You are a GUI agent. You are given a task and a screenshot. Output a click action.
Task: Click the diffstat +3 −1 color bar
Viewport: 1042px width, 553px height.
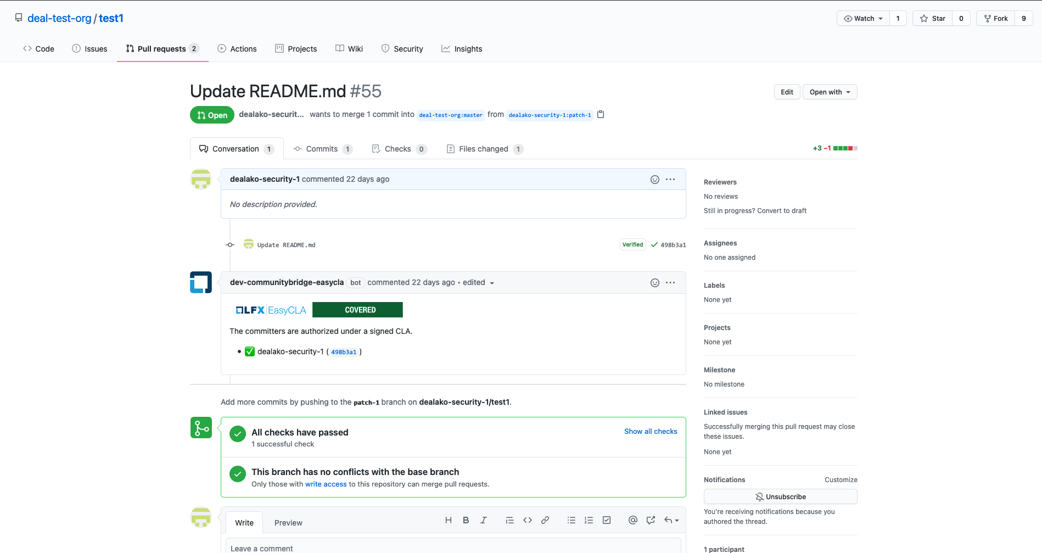click(x=835, y=148)
